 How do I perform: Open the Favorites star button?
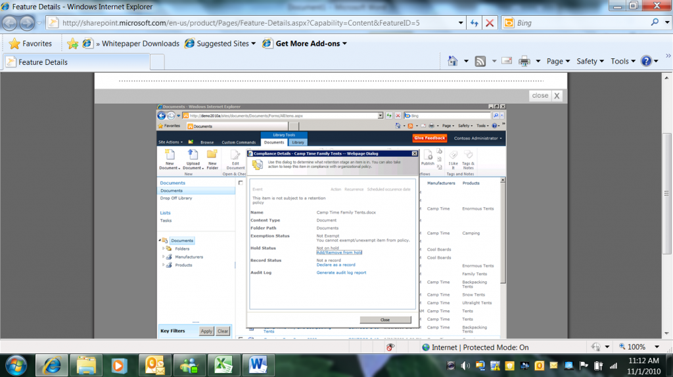[30, 44]
